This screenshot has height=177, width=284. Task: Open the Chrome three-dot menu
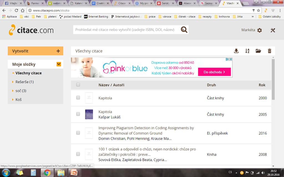280,11
